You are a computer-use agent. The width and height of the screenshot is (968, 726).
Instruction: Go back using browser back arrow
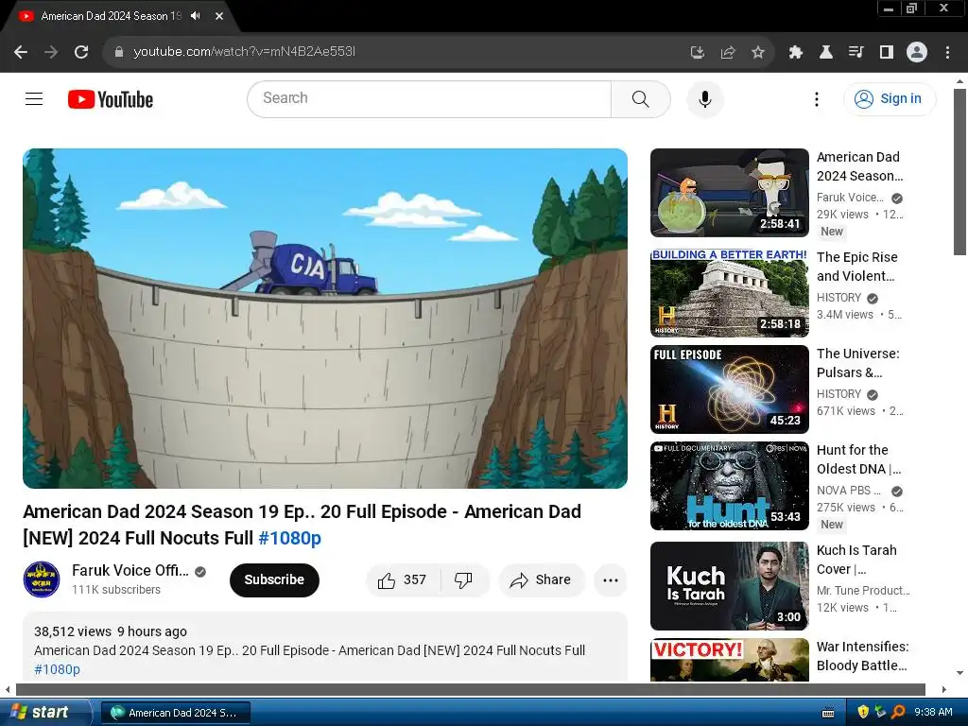[x=21, y=52]
